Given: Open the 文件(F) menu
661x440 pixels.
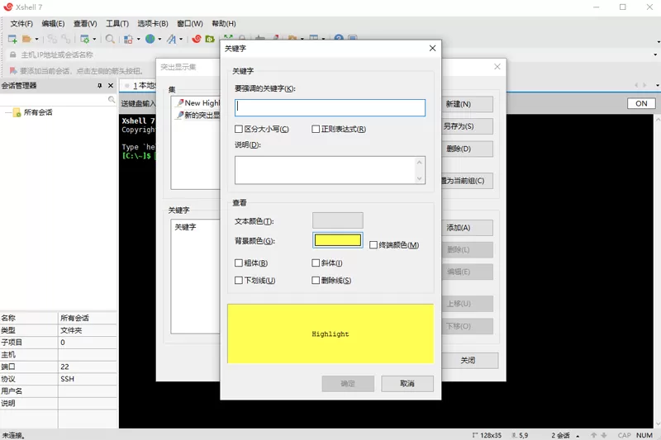Looking at the screenshot, I should click(x=21, y=24).
